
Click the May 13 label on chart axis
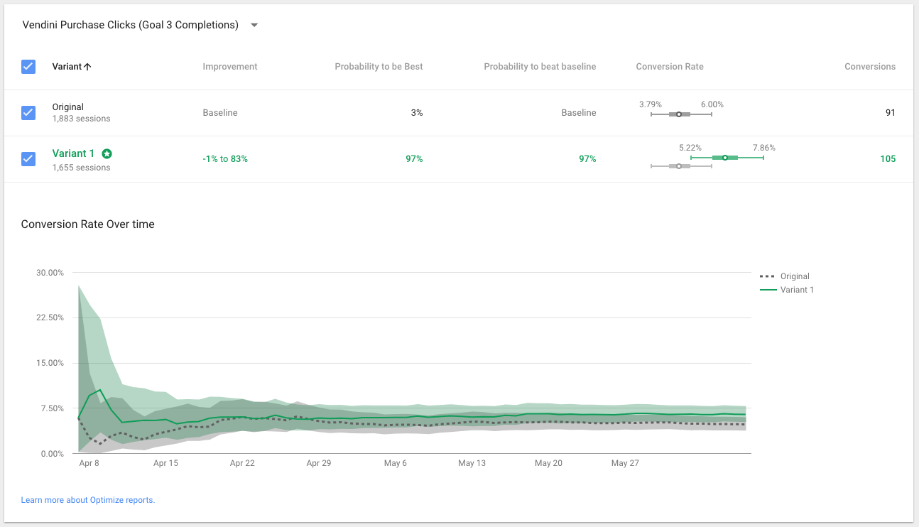[472, 463]
